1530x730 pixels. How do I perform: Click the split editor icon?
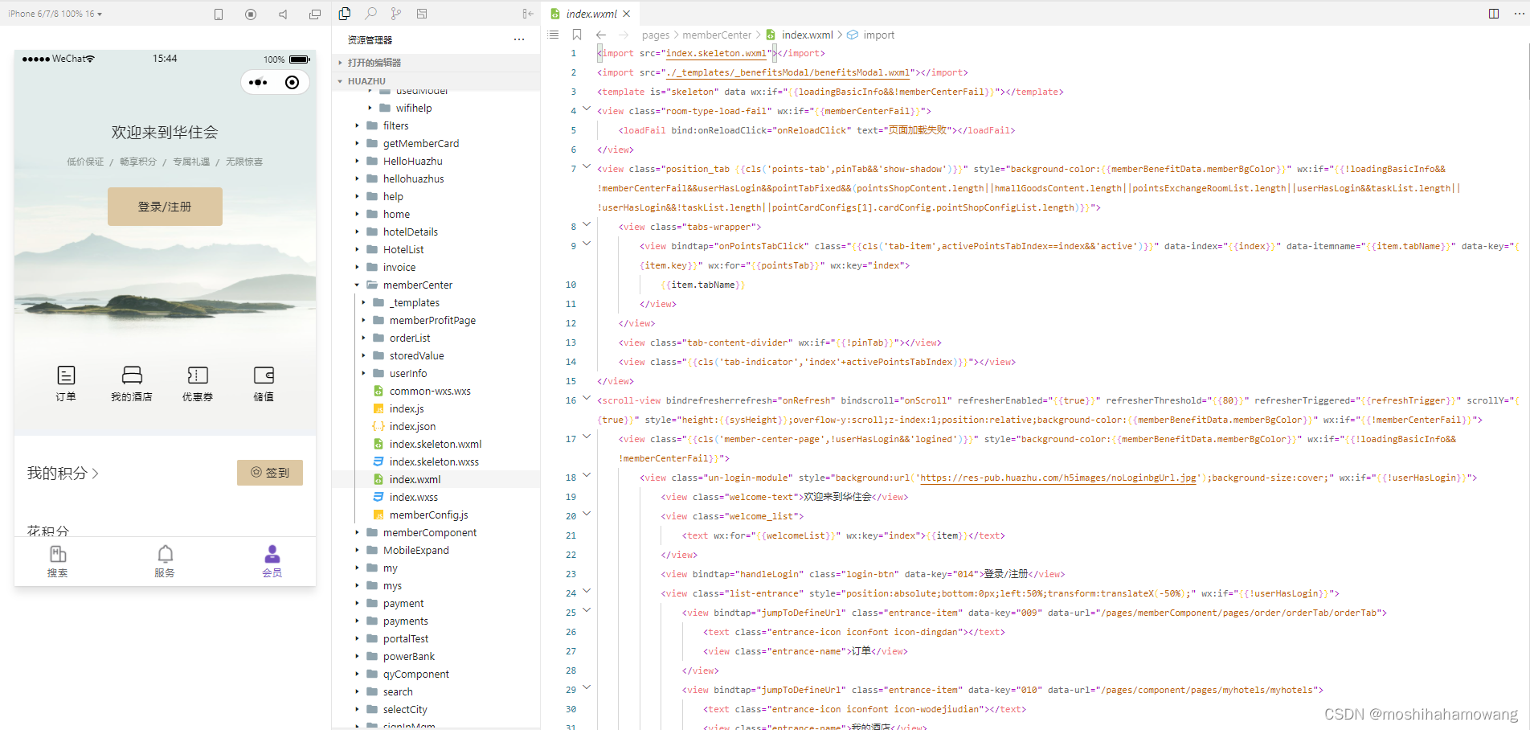point(1494,14)
